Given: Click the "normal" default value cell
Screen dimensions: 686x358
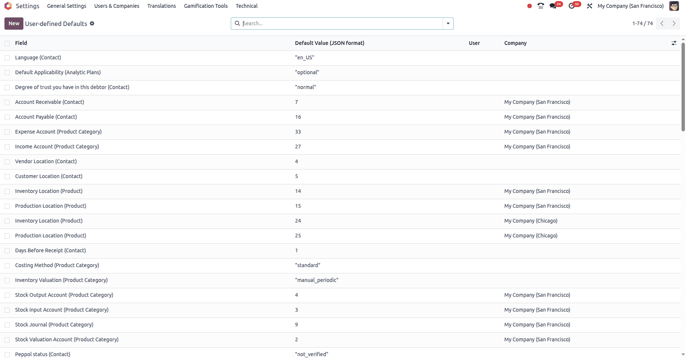Looking at the screenshot, I should click(305, 87).
